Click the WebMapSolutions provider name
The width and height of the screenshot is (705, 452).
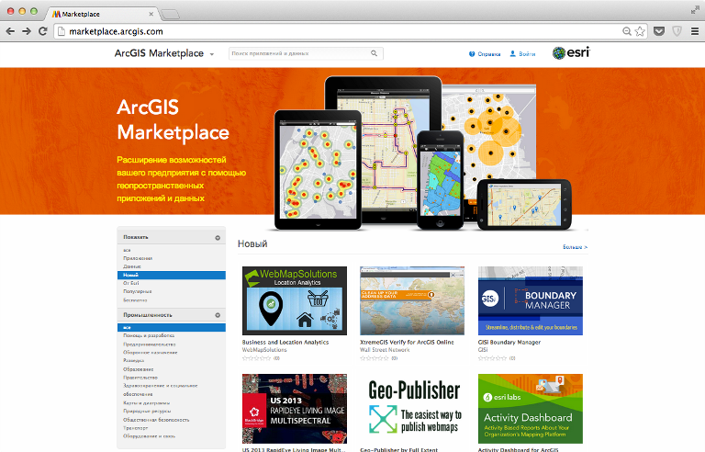tap(264, 350)
